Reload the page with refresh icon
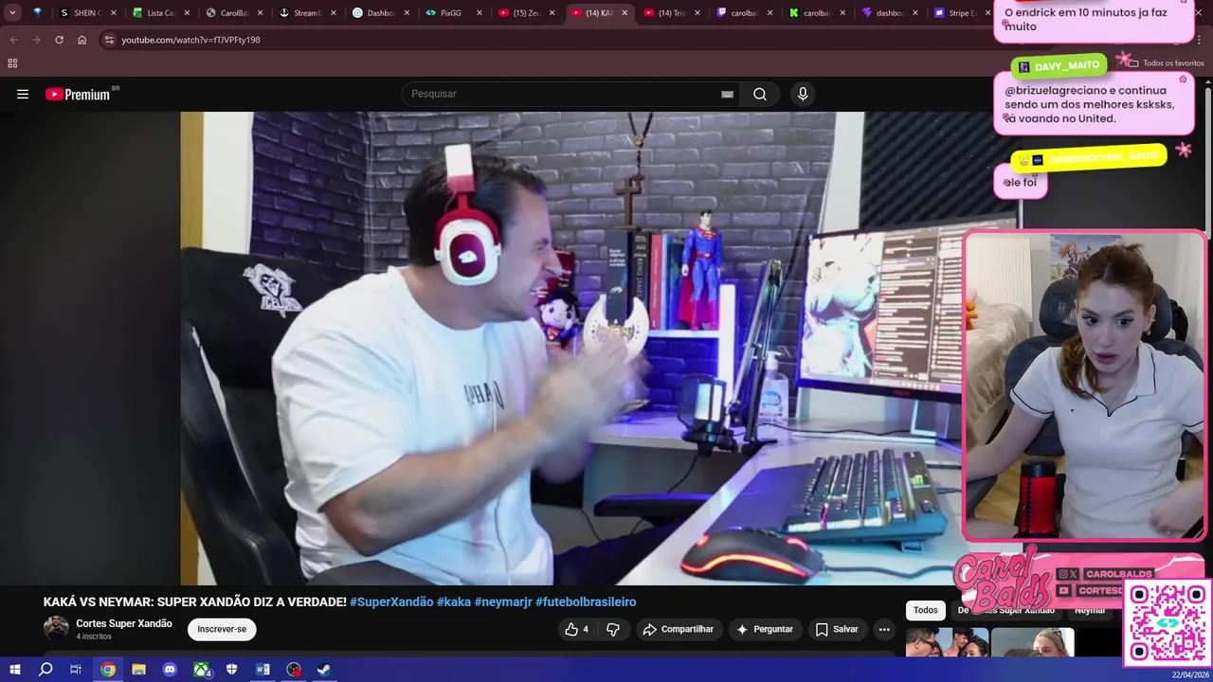The height and width of the screenshot is (682, 1213). tap(59, 40)
